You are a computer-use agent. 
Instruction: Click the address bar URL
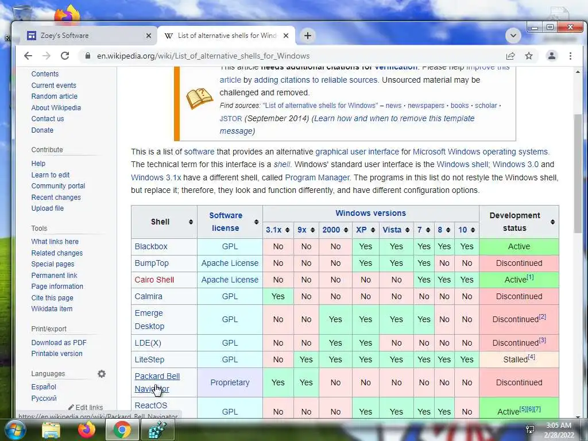[203, 56]
